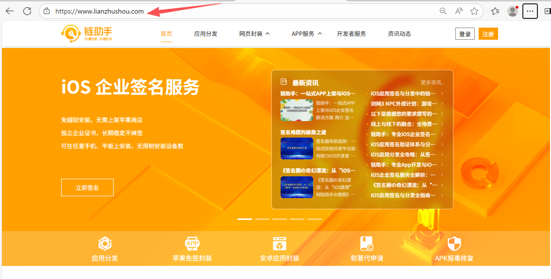This screenshot has height=279, width=551.
Task: Expand the 网页封装 dropdown menu
Action: point(254,34)
